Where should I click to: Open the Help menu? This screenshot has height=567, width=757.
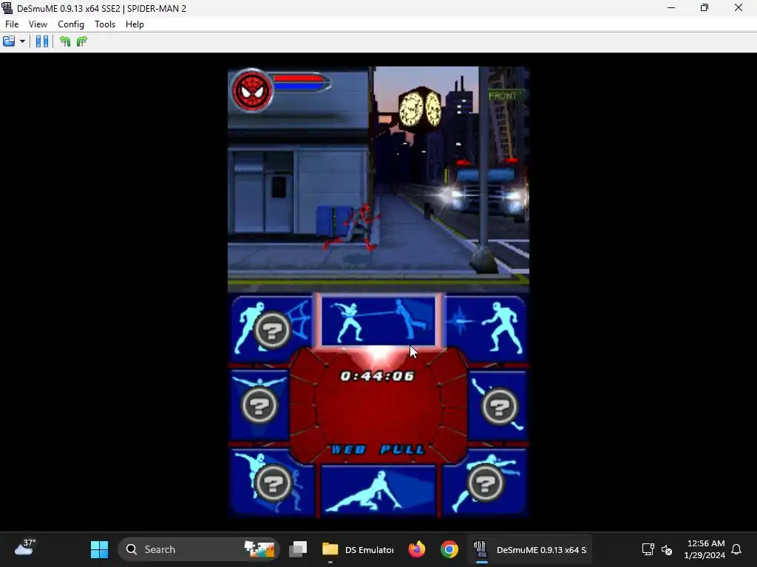pos(135,24)
